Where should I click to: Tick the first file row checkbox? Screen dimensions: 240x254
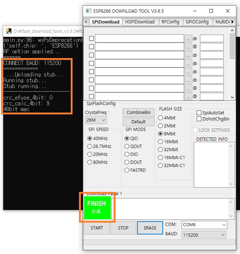coord(91,38)
